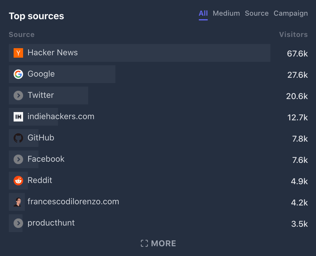Click the 67.6k visitors value
The image size is (316, 256).
(297, 54)
